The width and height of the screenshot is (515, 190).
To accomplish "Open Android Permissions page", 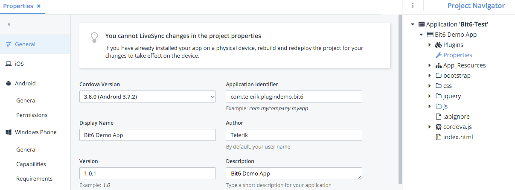I will pos(32,115).
